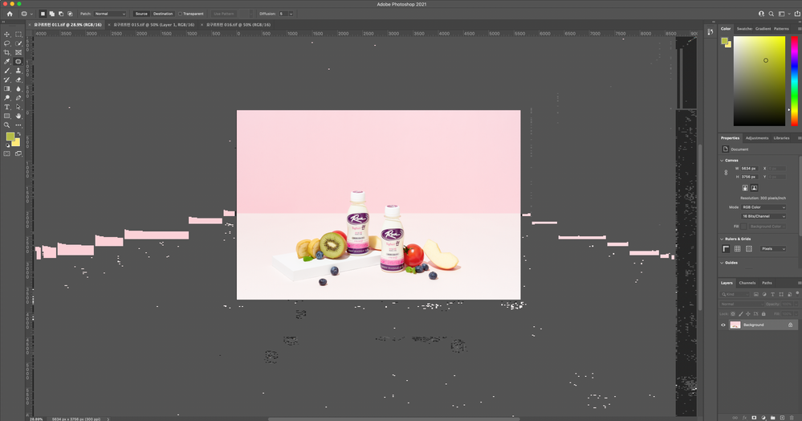This screenshot has width=802, height=421.
Task: Open the 16 Bits/Channel dropdown
Action: pos(763,216)
